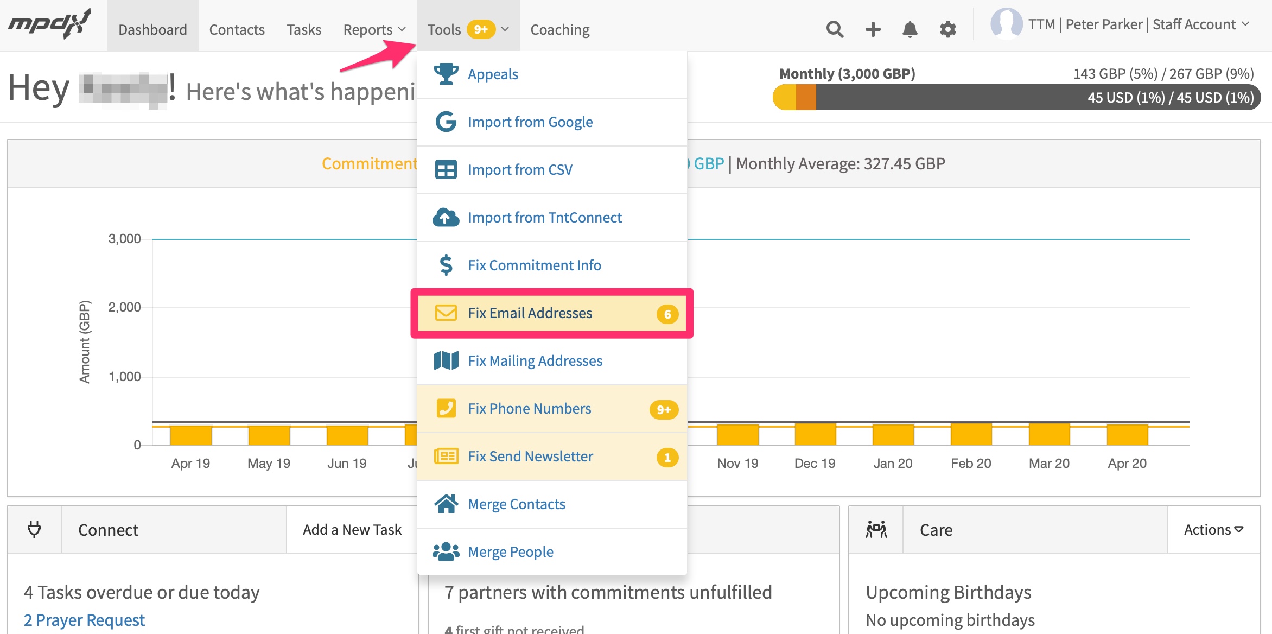1272x634 pixels.
Task: Click the Apr 19 chart bar
Action: pos(190,435)
